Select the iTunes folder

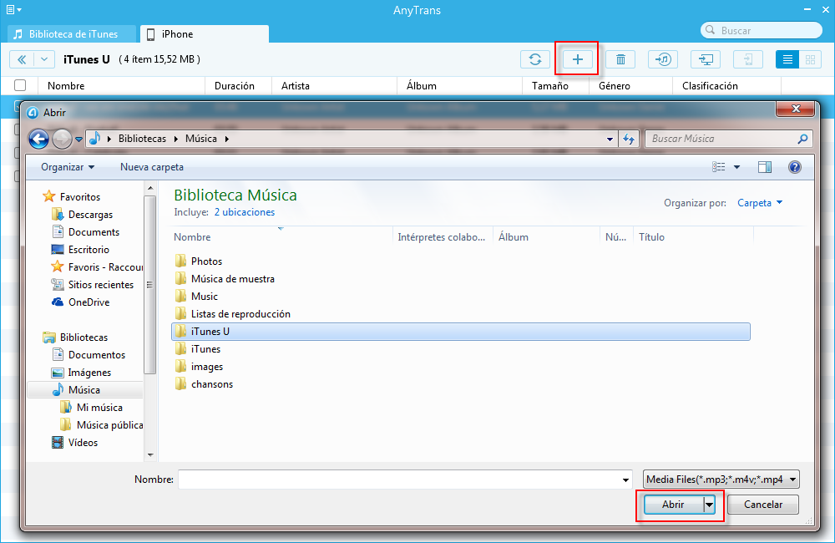[x=205, y=349]
